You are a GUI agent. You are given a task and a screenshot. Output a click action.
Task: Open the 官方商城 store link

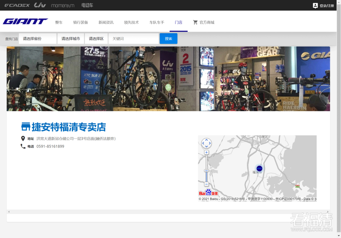[207, 22]
